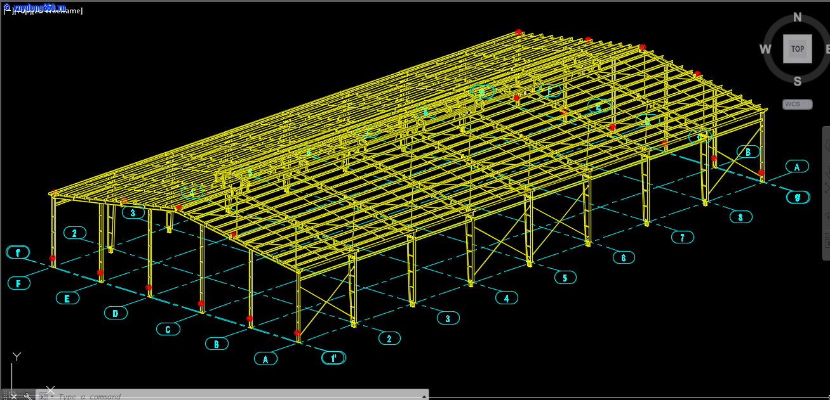The height and width of the screenshot is (400, 830).
Task: Select grid bubble 5 along the front row
Action: 565,276
